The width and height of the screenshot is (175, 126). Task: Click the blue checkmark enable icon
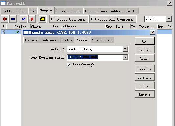(x=23, y=19)
